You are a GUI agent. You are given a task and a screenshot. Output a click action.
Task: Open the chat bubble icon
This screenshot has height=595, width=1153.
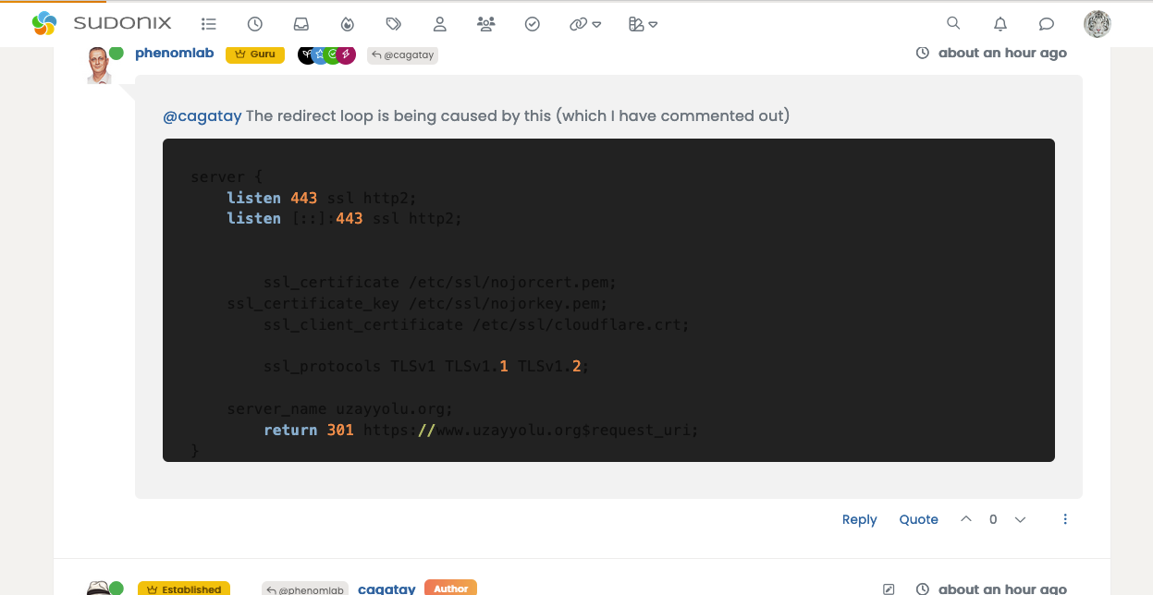[x=1047, y=25]
